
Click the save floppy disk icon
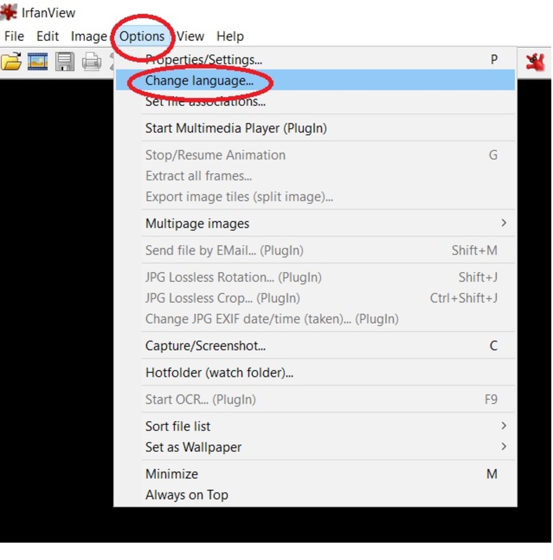(x=65, y=62)
